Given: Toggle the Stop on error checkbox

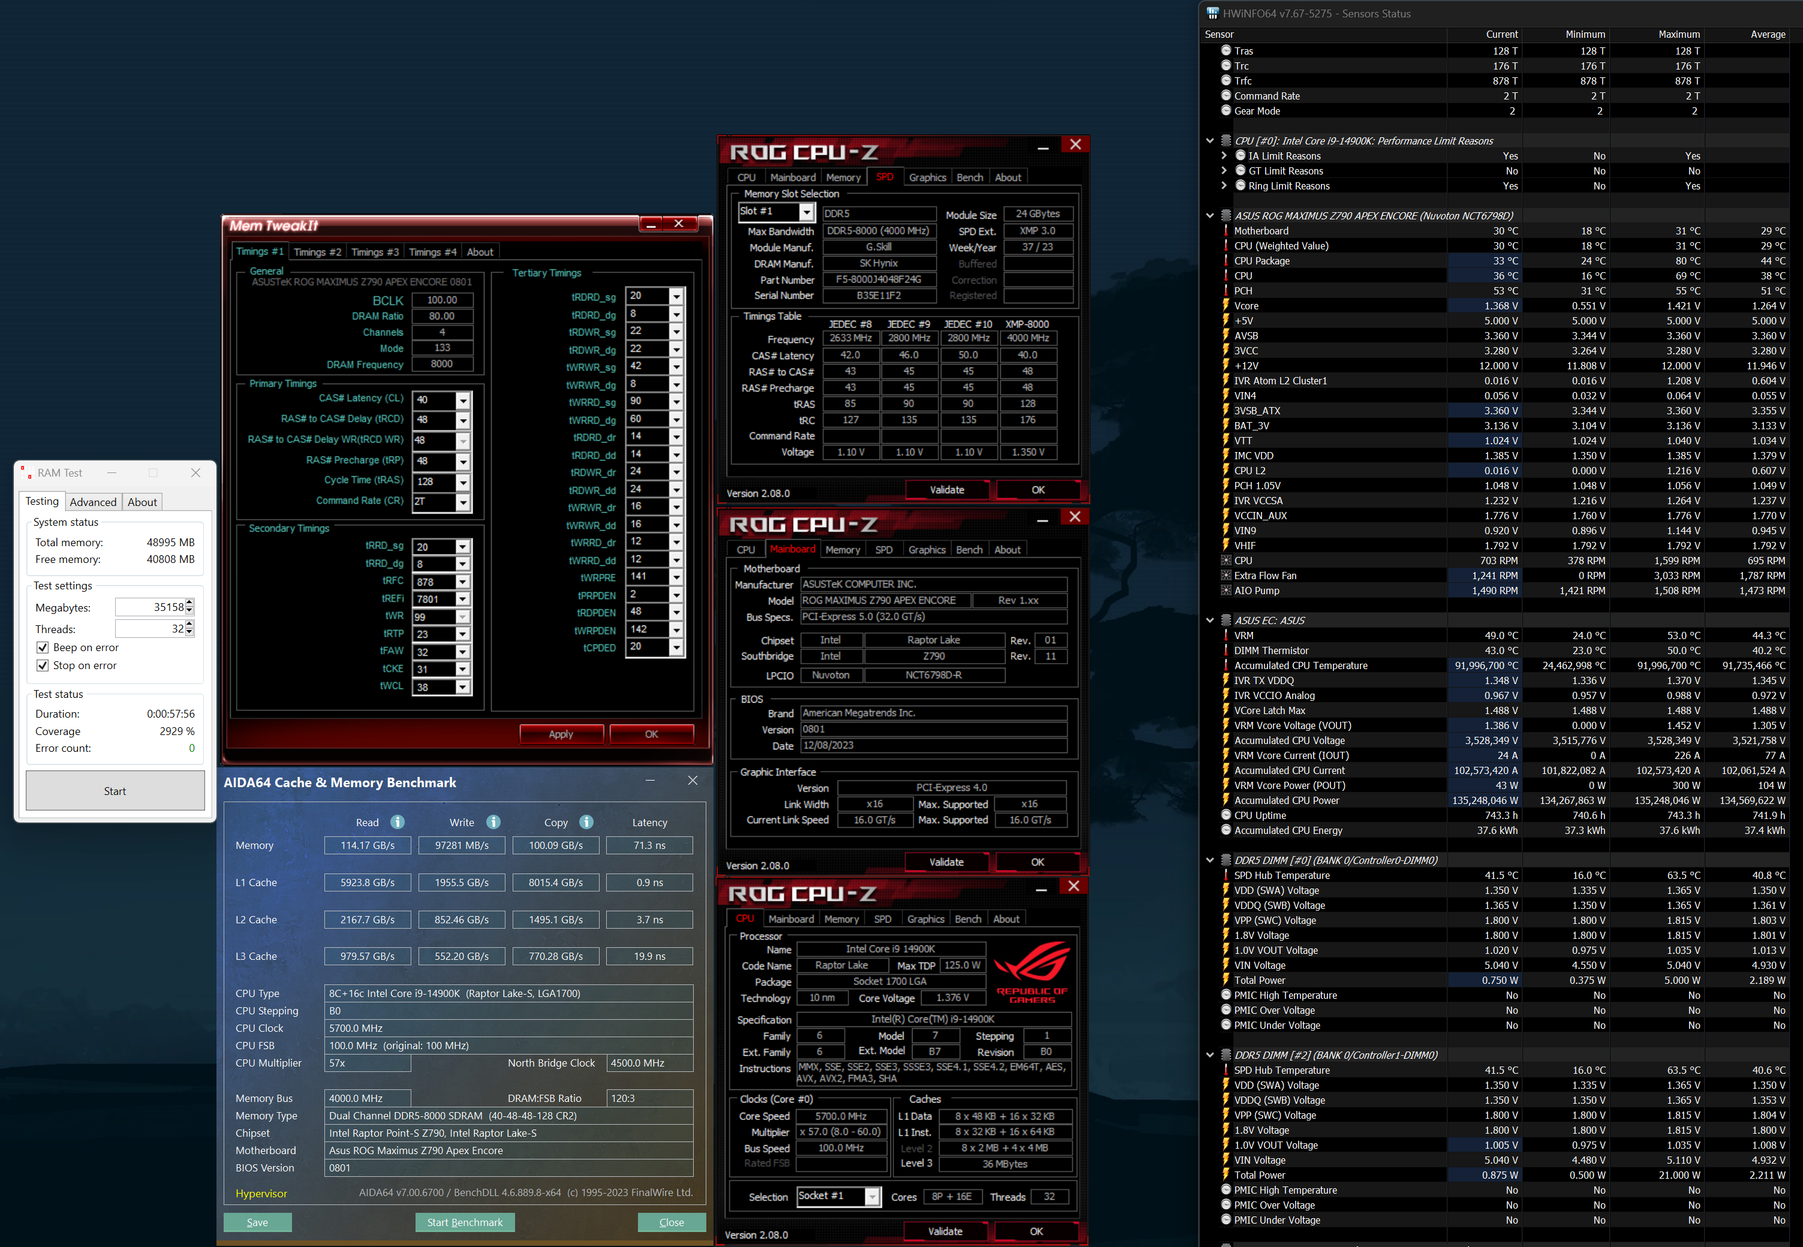Looking at the screenshot, I should [42, 665].
